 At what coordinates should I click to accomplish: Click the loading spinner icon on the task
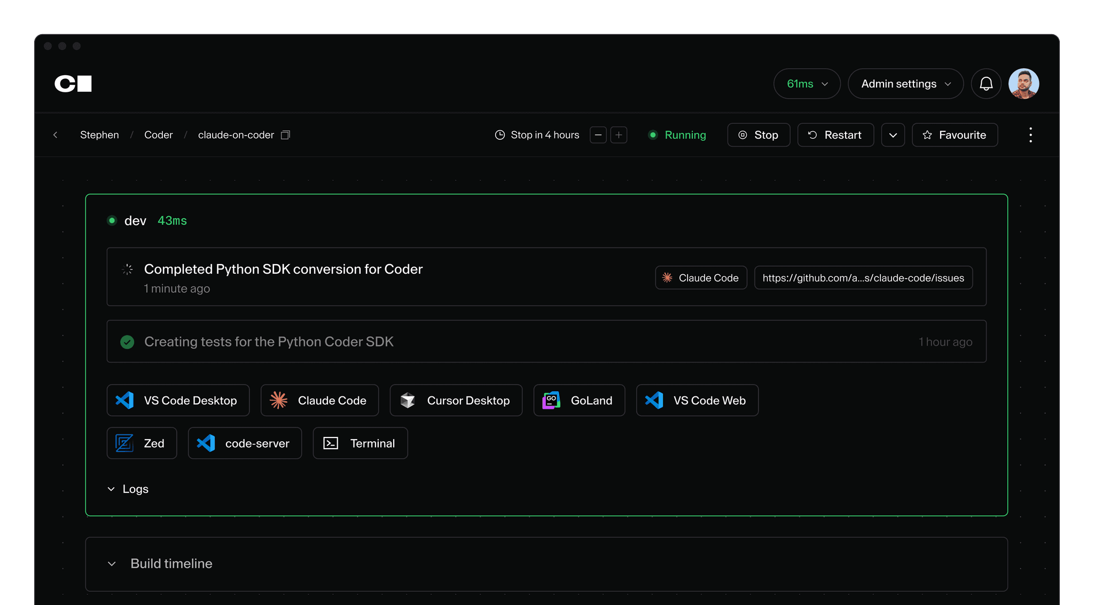click(127, 269)
